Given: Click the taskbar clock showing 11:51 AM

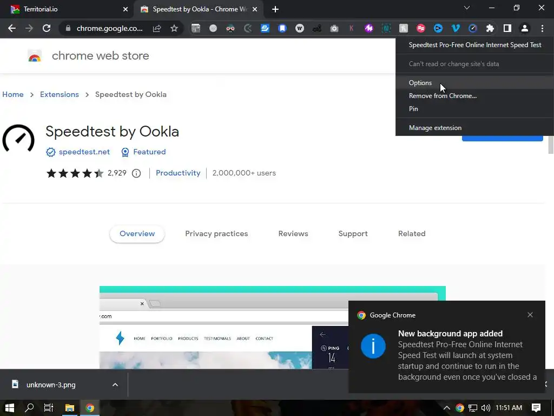Looking at the screenshot, I should (x=509, y=408).
